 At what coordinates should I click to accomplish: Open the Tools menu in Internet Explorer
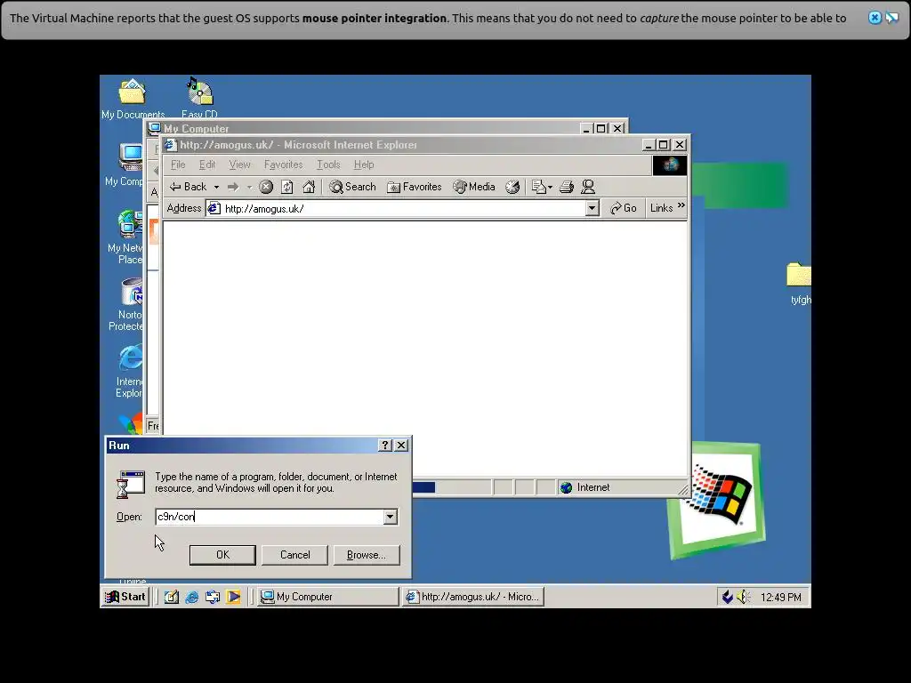(x=328, y=165)
